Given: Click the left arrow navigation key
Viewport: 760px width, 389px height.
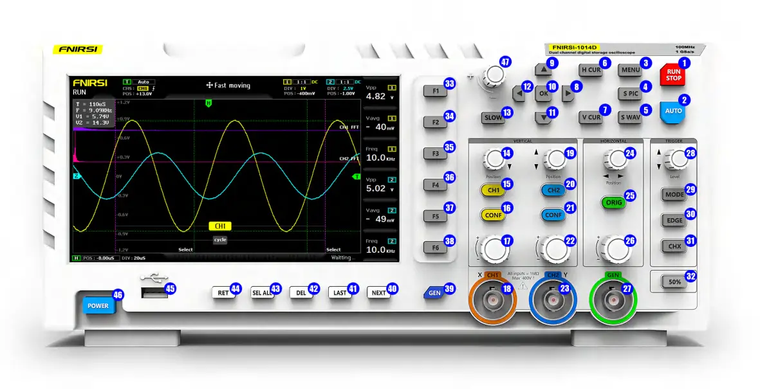Looking at the screenshot, I should (x=519, y=93).
